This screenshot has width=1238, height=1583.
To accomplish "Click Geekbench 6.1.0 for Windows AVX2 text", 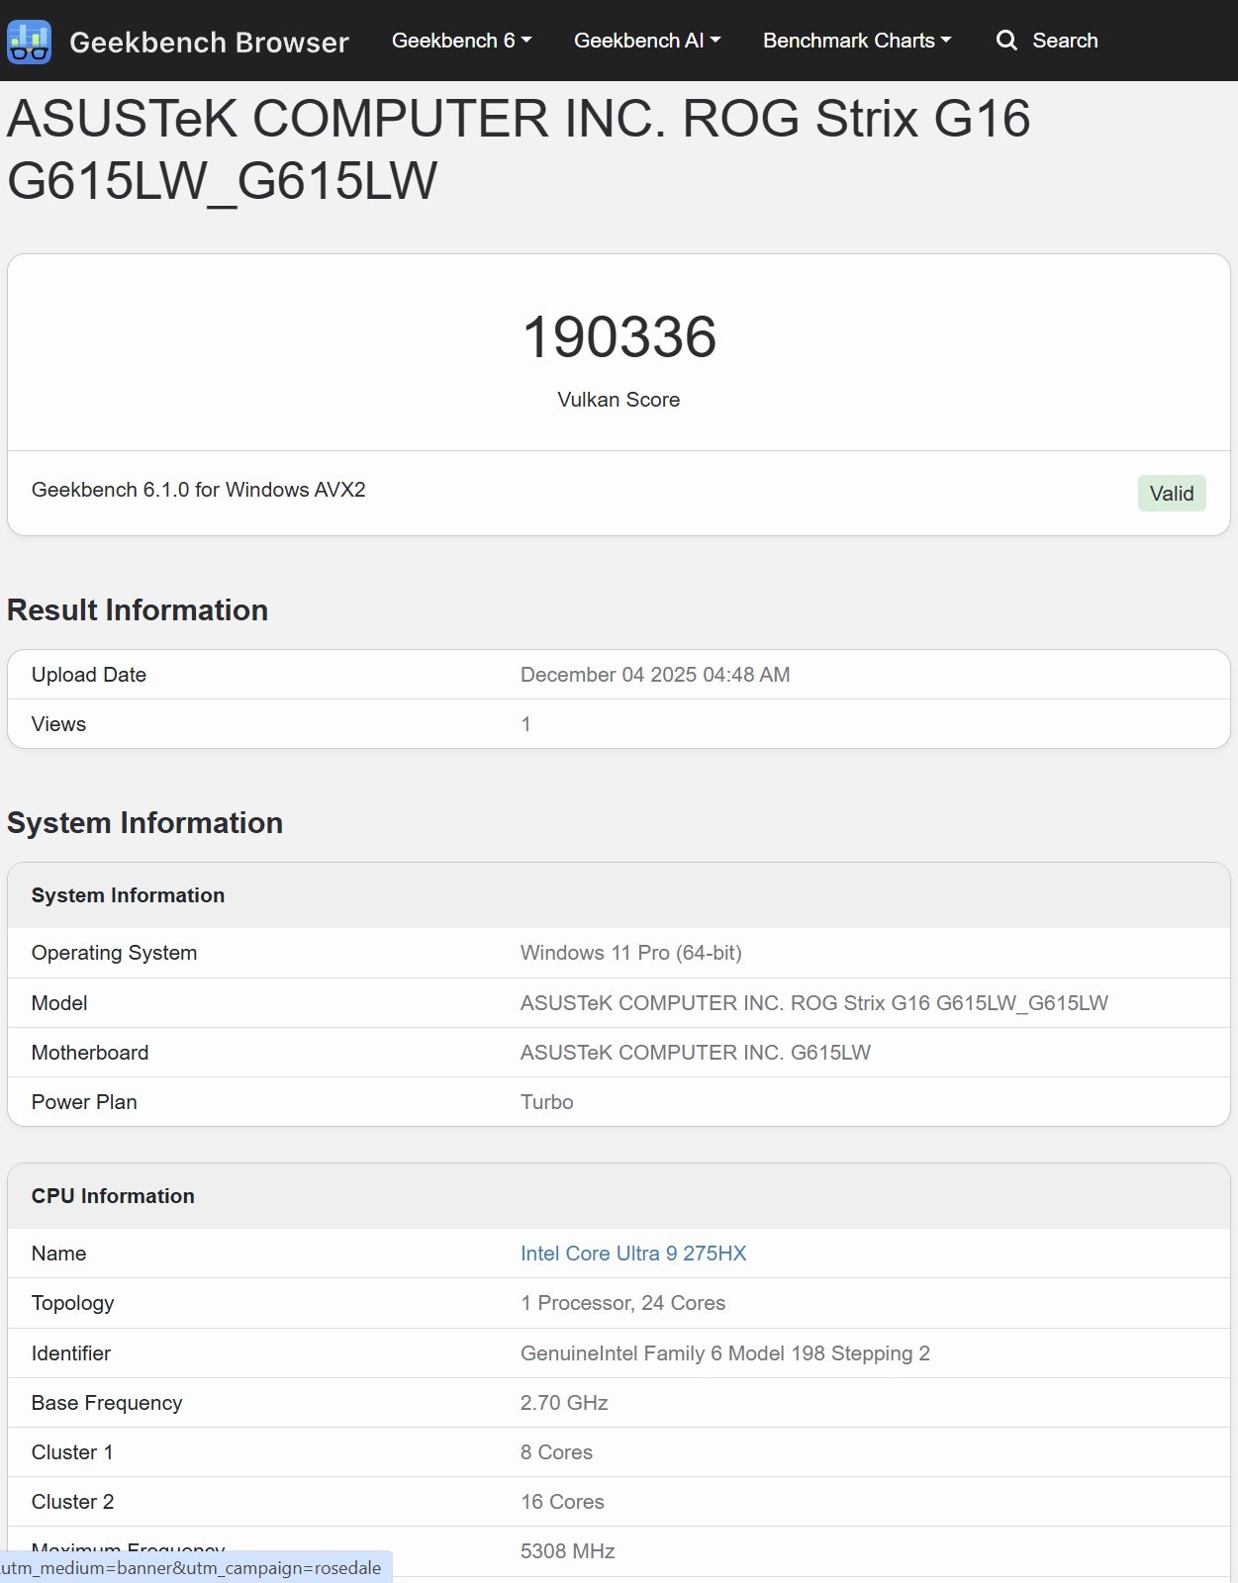I will (199, 490).
